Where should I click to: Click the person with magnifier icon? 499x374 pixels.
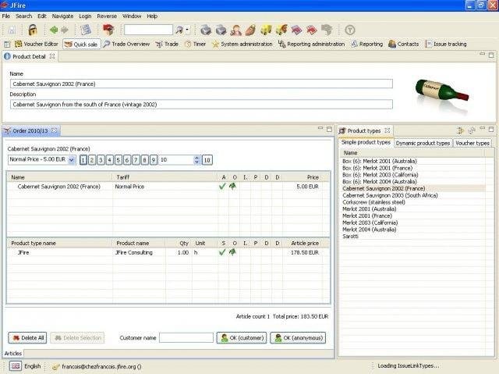[235, 30]
